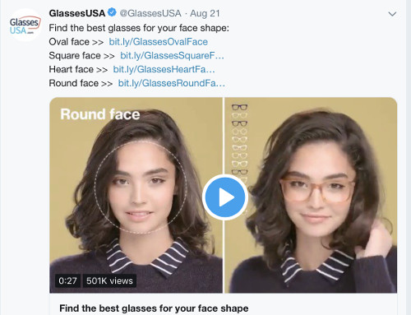
Task: Click the Round face title overlay
Action: tap(100, 114)
